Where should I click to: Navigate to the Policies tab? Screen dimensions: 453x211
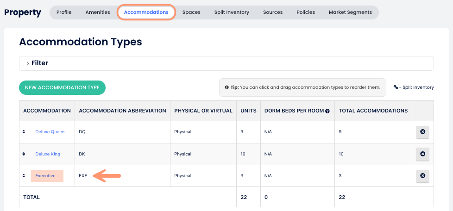click(x=306, y=12)
